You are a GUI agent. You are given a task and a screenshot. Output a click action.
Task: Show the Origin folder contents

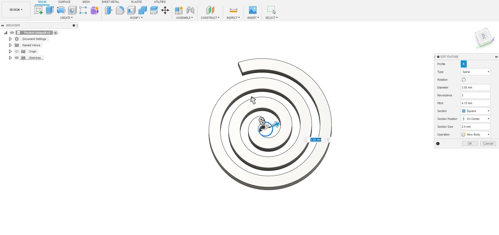click(10, 51)
